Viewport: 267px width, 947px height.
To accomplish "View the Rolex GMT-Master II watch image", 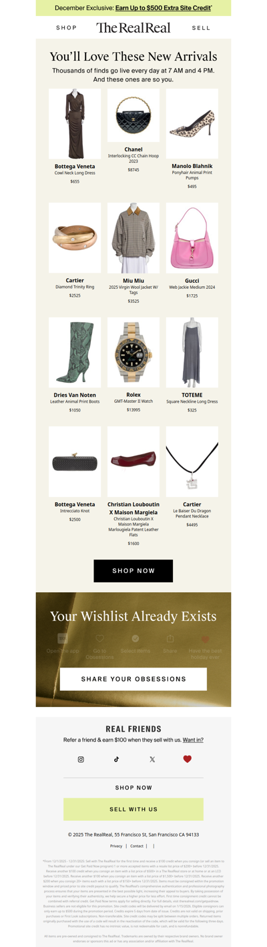I will (x=133, y=352).
